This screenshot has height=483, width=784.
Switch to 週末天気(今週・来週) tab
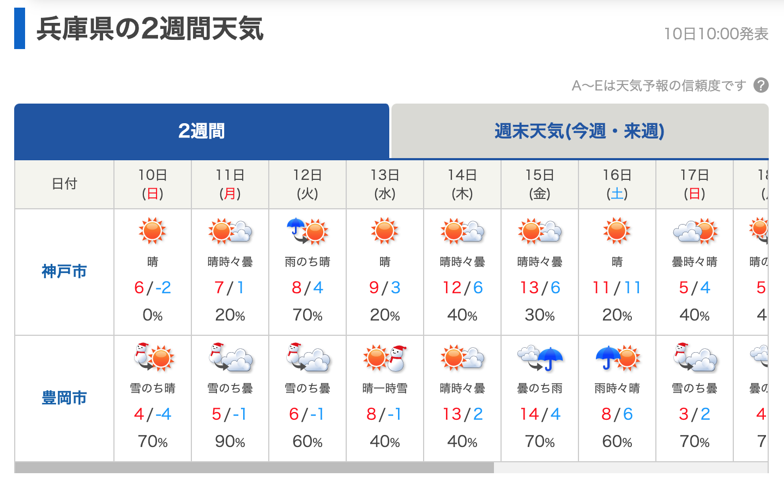580,131
